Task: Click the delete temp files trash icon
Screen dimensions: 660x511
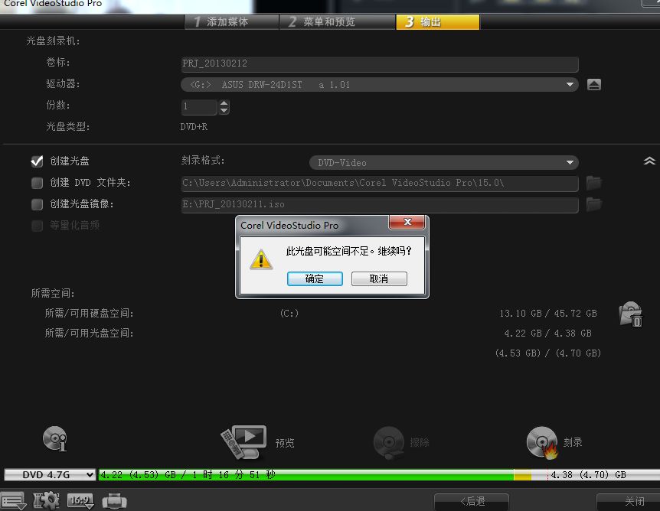Action: 631,314
